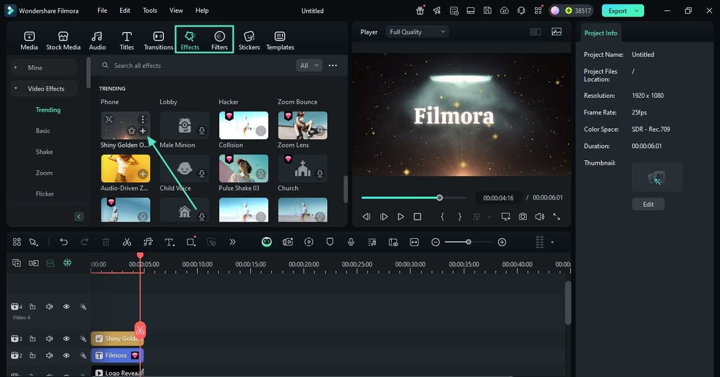The height and width of the screenshot is (377, 720).
Task: Select the scissors split tool
Action: 127,242
